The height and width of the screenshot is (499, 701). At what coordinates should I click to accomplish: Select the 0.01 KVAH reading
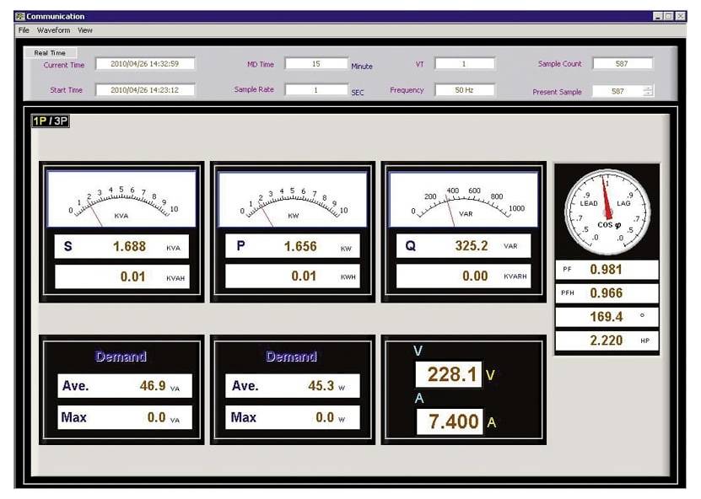pyautogui.click(x=121, y=276)
